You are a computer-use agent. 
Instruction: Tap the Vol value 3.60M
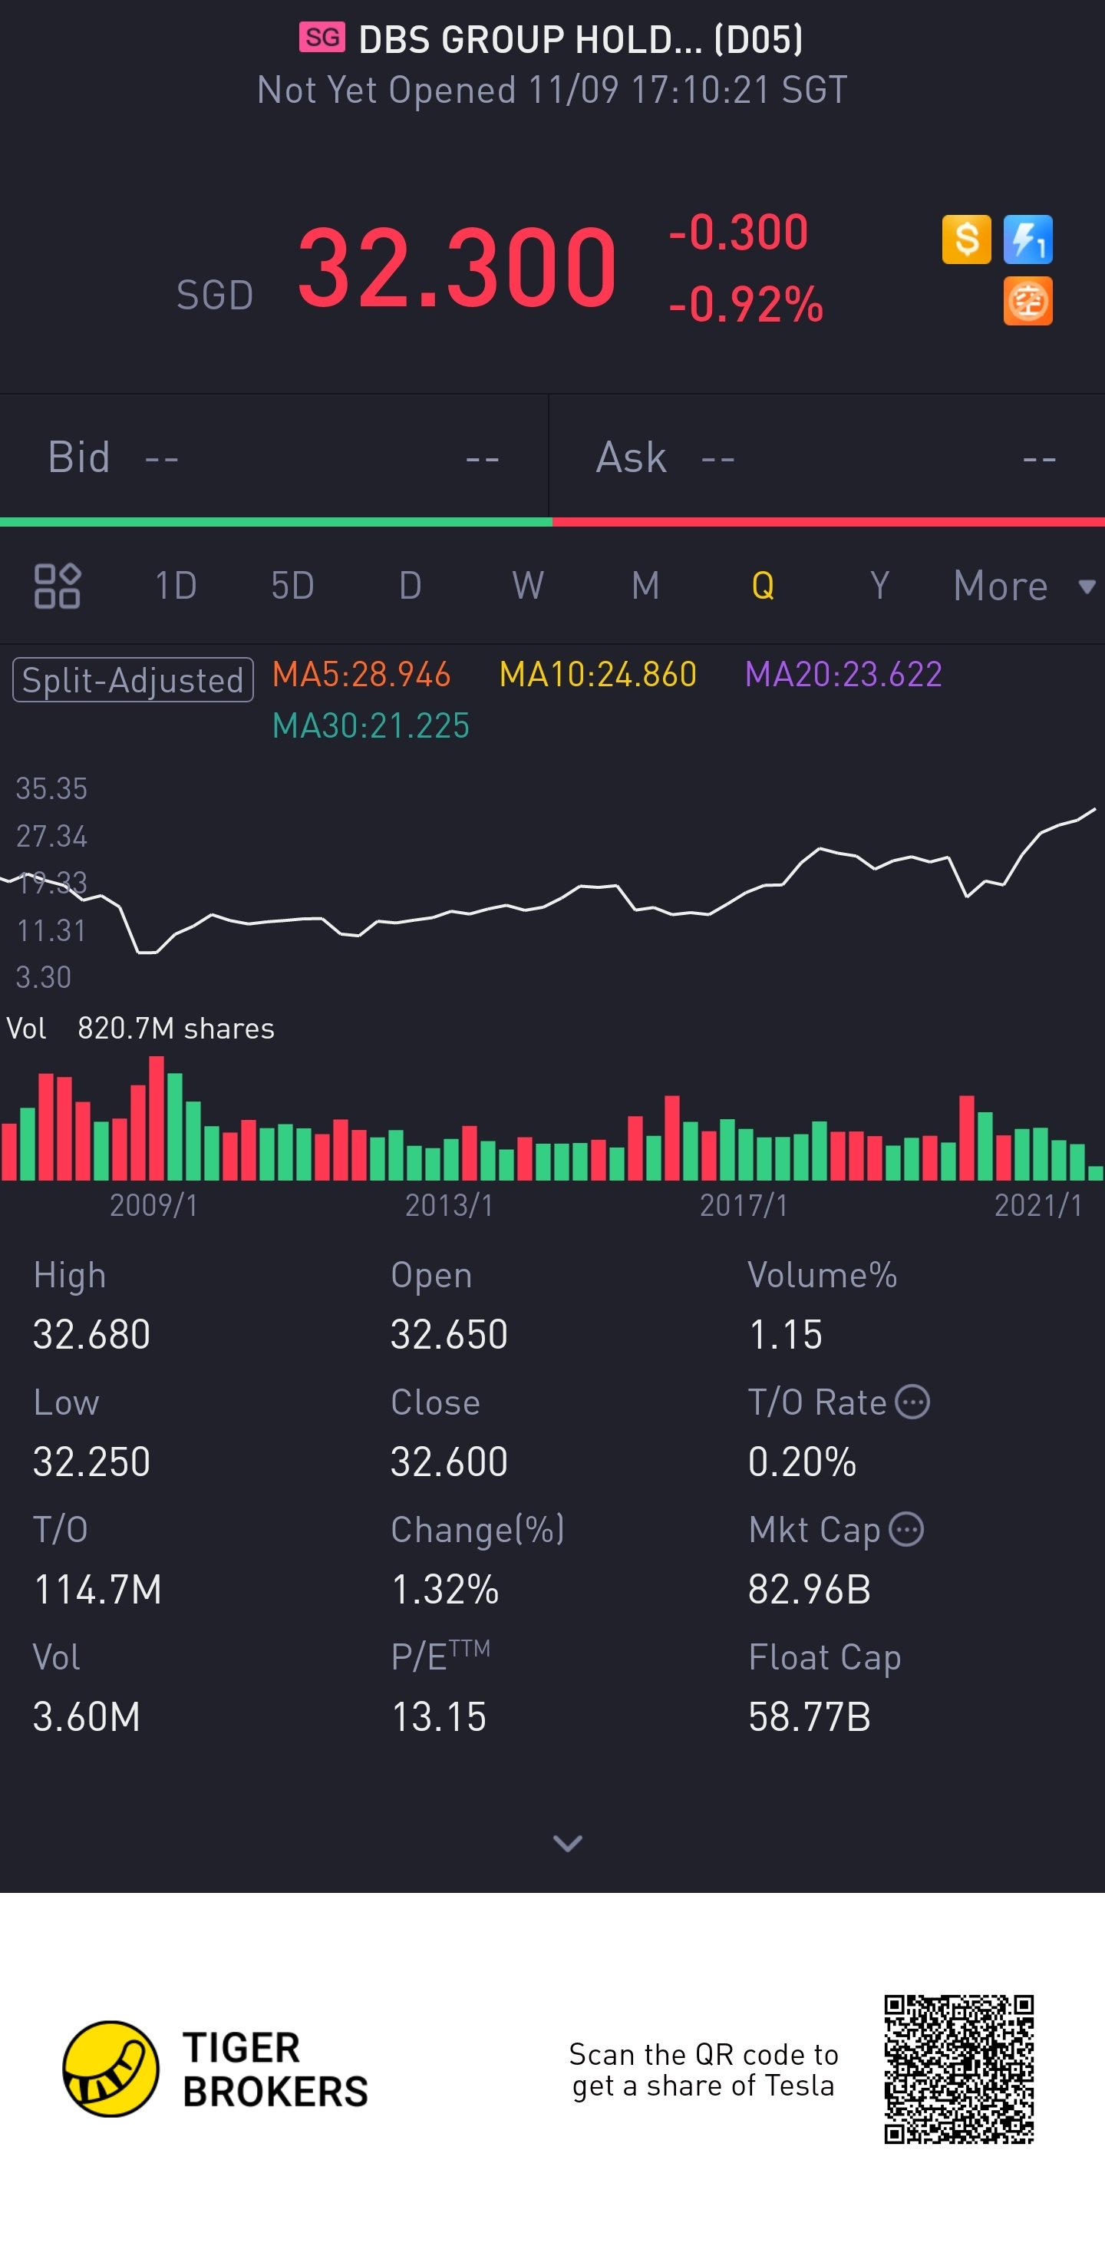point(86,1716)
